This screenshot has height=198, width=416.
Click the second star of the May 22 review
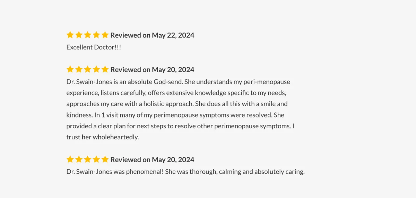(79, 35)
